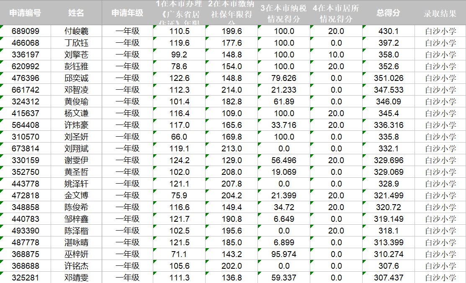Click the 4在本市居所情况得分 header cell
The width and height of the screenshot is (466, 283).
(x=336, y=13)
